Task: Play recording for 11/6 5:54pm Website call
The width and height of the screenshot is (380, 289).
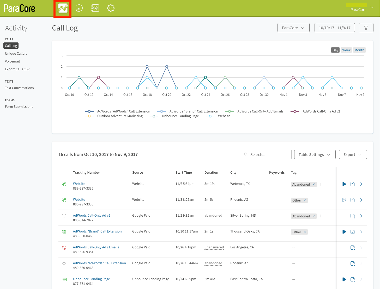Action: (x=344, y=184)
